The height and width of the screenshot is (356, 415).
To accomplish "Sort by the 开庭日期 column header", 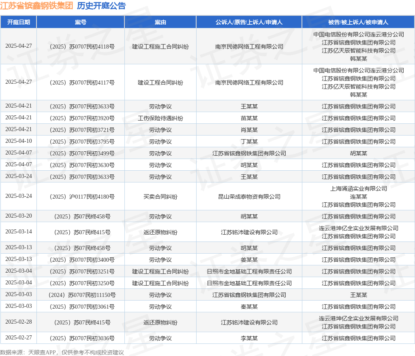I will tap(19, 22).
